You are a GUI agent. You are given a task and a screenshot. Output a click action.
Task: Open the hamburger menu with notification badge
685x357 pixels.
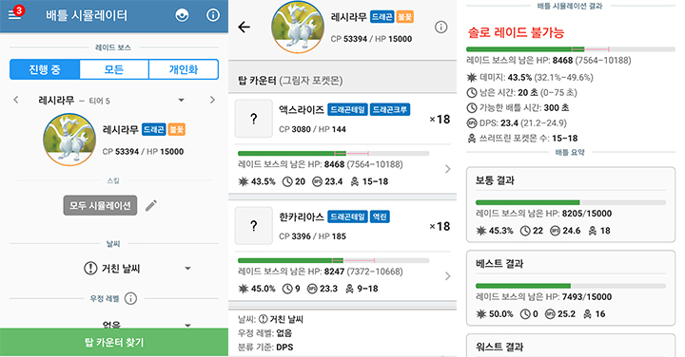15,13
